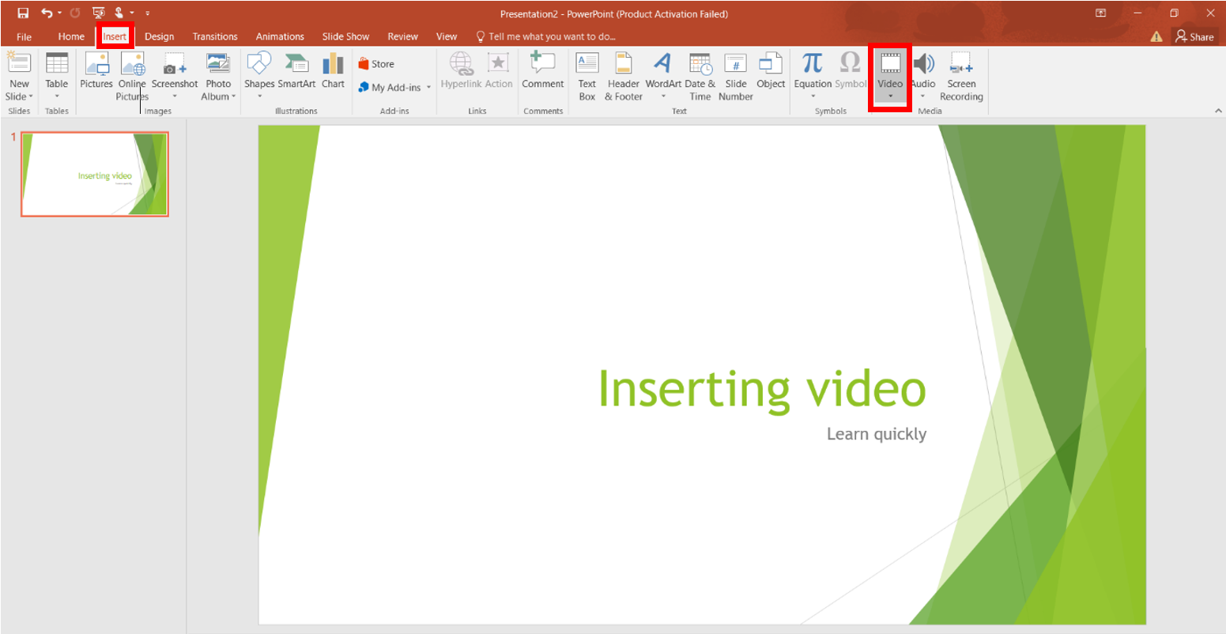This screenshot has height=634, width=1226.
Task: Click the 'Tell me what you want to do' box
Action: pyautogui.click(x=545, y=36)
